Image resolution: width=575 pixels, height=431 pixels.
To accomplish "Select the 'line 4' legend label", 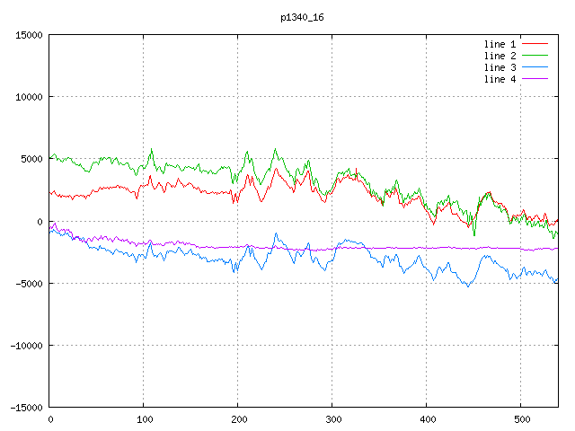I will tap(500, 79).
